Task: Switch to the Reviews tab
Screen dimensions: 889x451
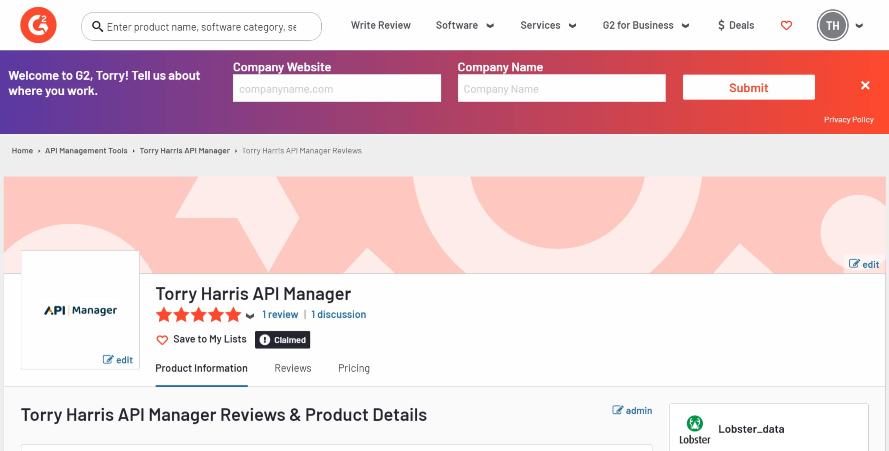Action: [293, 368]
